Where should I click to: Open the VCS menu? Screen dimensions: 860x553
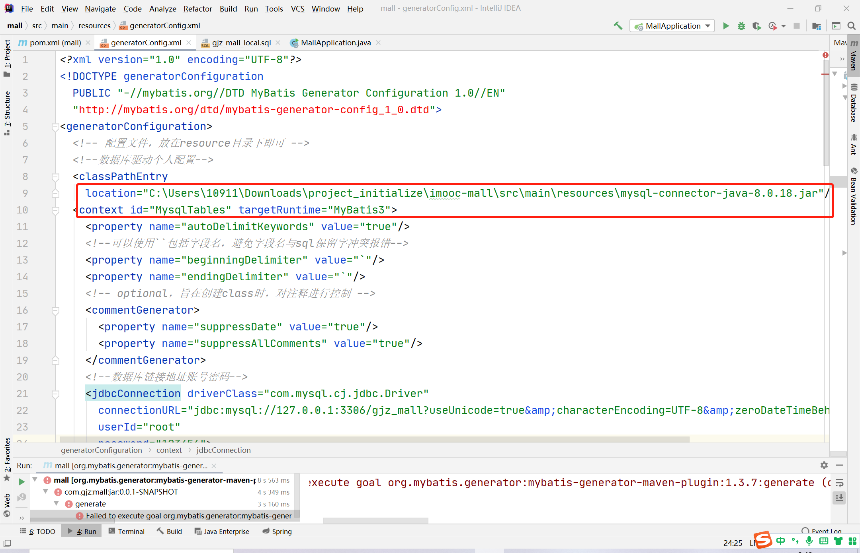pyautogui.click(x=297, y=8)
